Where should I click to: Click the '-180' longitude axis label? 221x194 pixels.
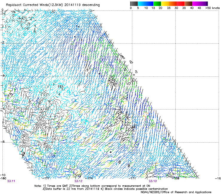pyautogui.click(x=3, y=178)
